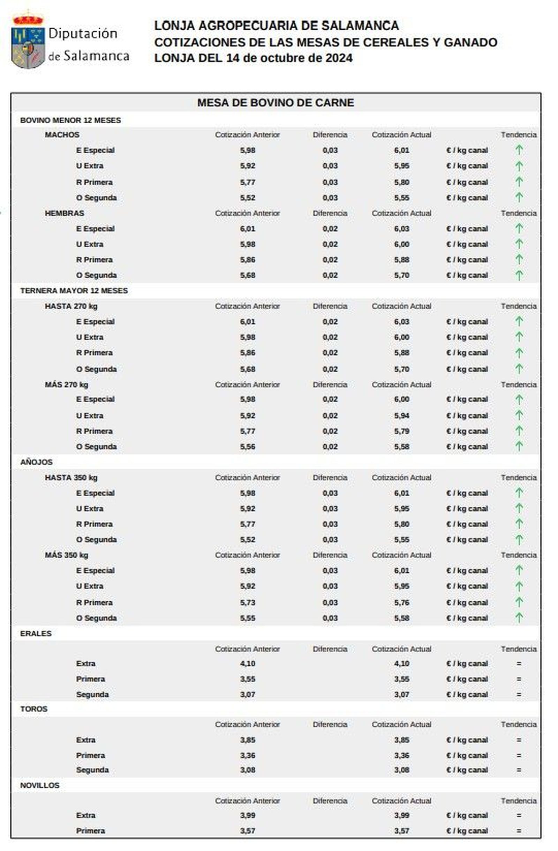This screenshot has height=851, width=558.
Task: Click the Hasta 270 kg U Extra trend arrow
Action: 519,337
